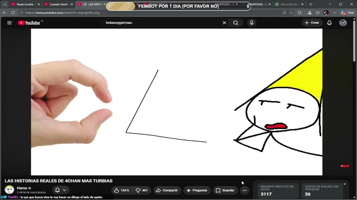357x200 pixels.
Task: Run search with the magnifier button
Action: (x=236, y=23)
